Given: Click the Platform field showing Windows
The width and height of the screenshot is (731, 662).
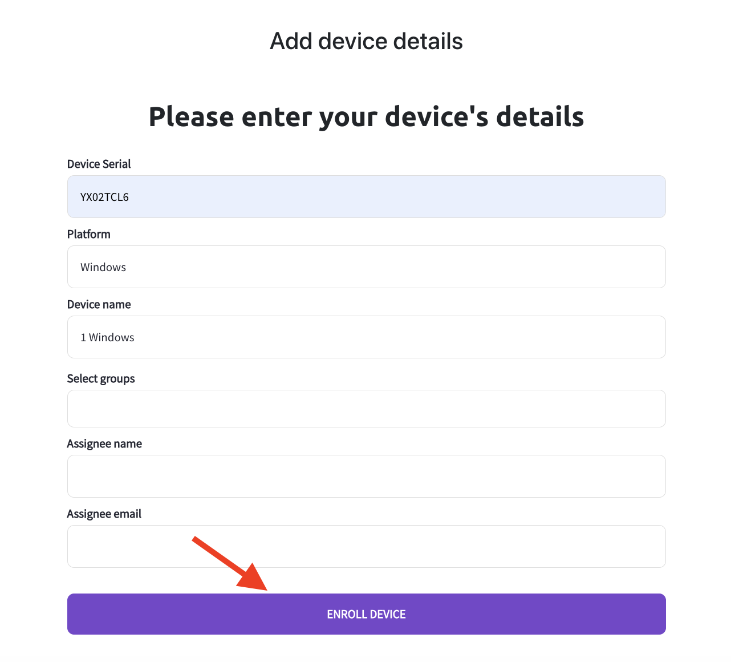Looking at the screenshot, I should coord(366,267).
